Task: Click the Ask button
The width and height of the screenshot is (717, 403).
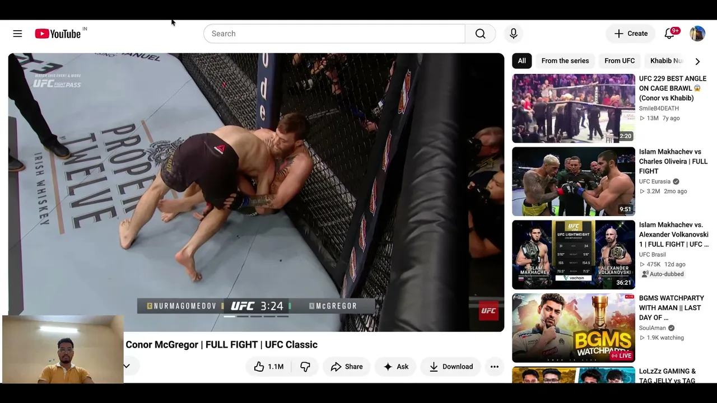Action: pos(395,367)
